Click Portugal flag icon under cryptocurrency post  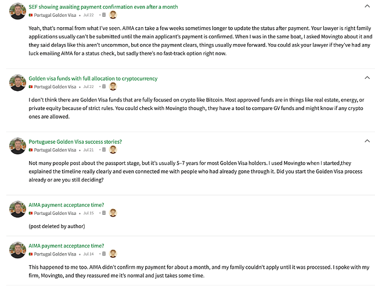coord(31,87)
